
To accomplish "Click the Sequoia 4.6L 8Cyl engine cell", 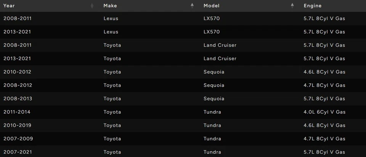I will [x=324, y=72].
